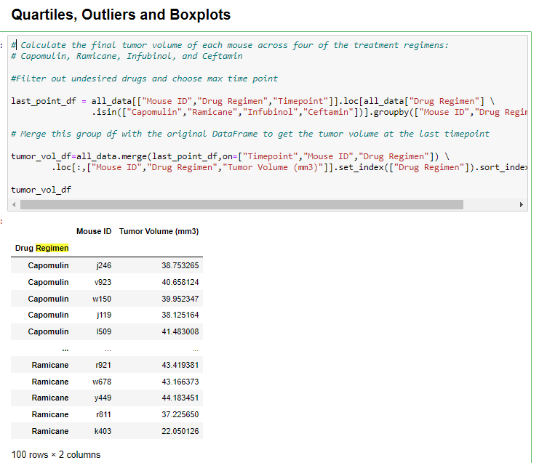This screenshot has height=463, width=539.
Task: Select the mouse ID cell 'j119'
Action: tap(104, 315)
